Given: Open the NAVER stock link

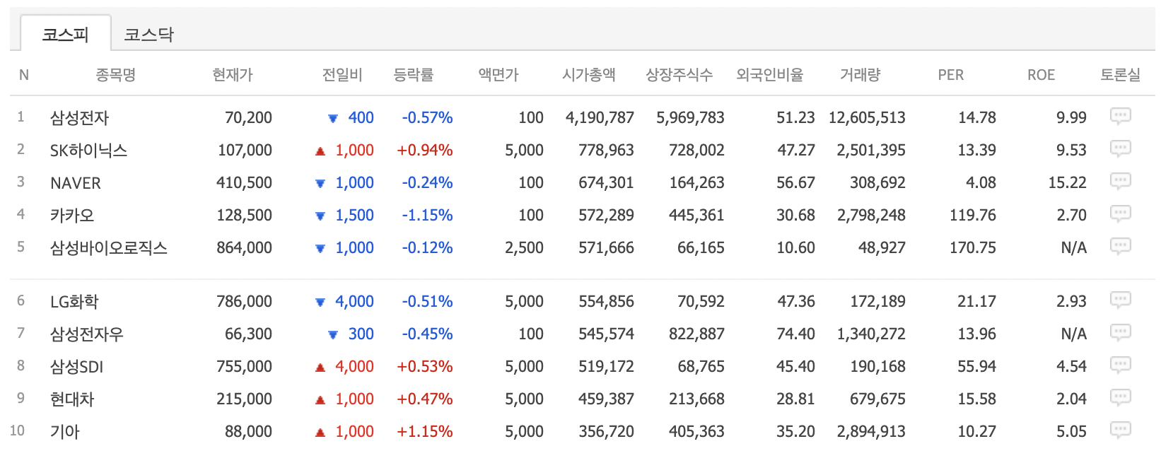Looking at the screenshot, I should [x=76, y=183].
